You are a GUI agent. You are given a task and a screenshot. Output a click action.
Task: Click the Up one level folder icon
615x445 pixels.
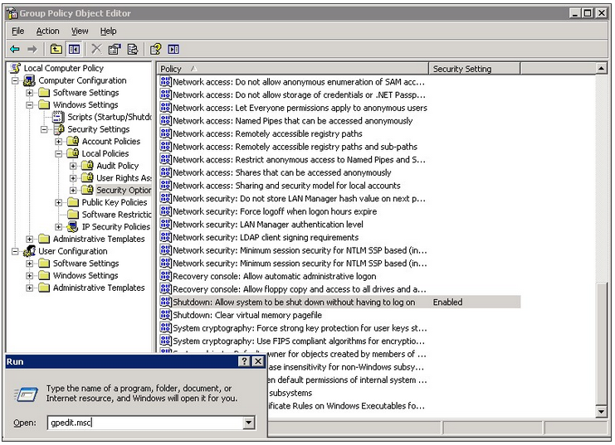[x=56, y=49]
